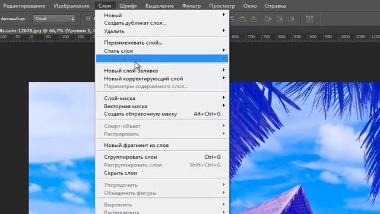Viewport: 380px width, 214px height.
Task: Open the Фильтр menu
Action: [x=191, y=6]
